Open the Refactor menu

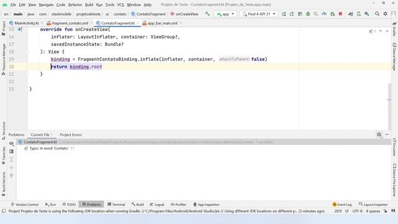click(75, 4)
